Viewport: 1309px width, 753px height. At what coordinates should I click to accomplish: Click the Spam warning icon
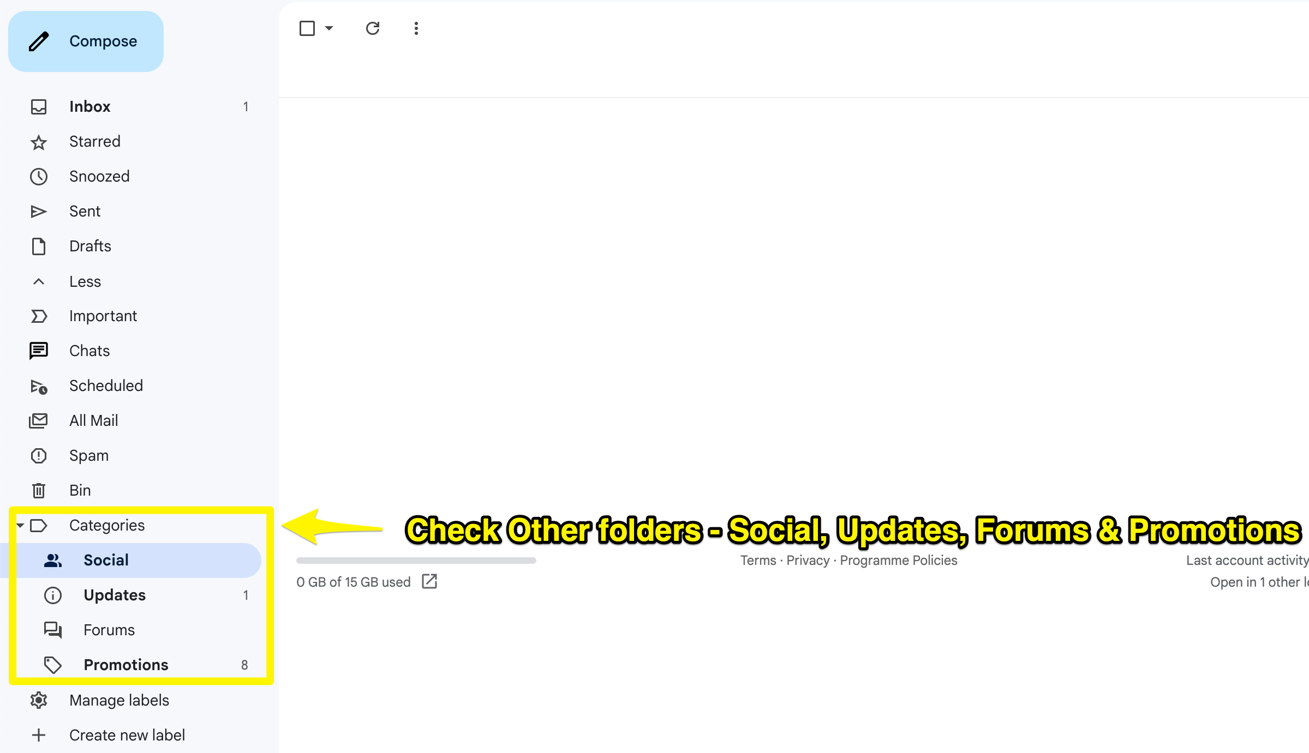[x=39, y=455]
